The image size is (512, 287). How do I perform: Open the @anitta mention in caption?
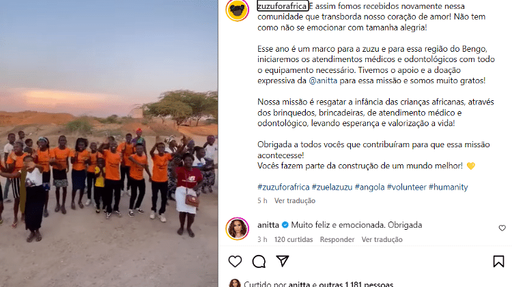(323, 80)
